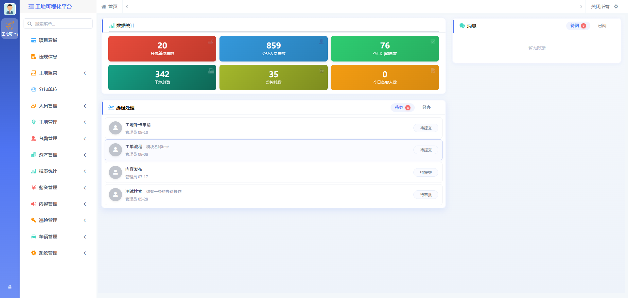Open the 工单流程 模块名称test row

(x=273, y=150)
